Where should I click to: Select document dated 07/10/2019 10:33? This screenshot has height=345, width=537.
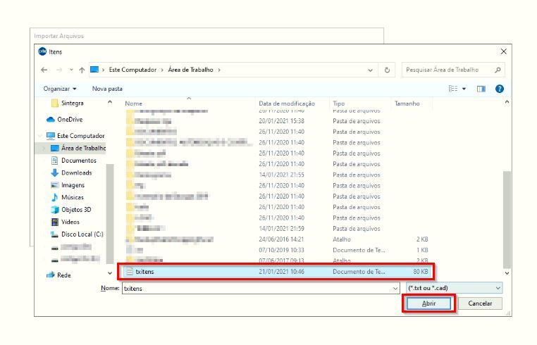tap(276, 250)
